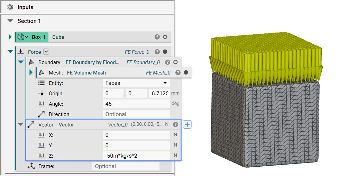Edit the Origin Y field

pyautogui.click(x=136, y=93)
